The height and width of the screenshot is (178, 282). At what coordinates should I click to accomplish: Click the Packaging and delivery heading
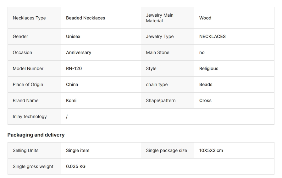point(36,135)
